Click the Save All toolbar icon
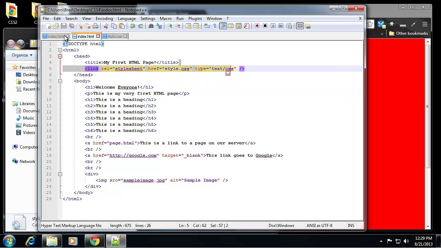This screenshot has height=248, width=441. tap(72, 26)
